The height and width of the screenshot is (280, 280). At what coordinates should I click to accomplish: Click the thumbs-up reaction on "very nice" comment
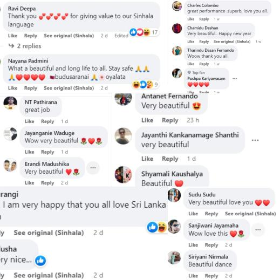point(40,261)
